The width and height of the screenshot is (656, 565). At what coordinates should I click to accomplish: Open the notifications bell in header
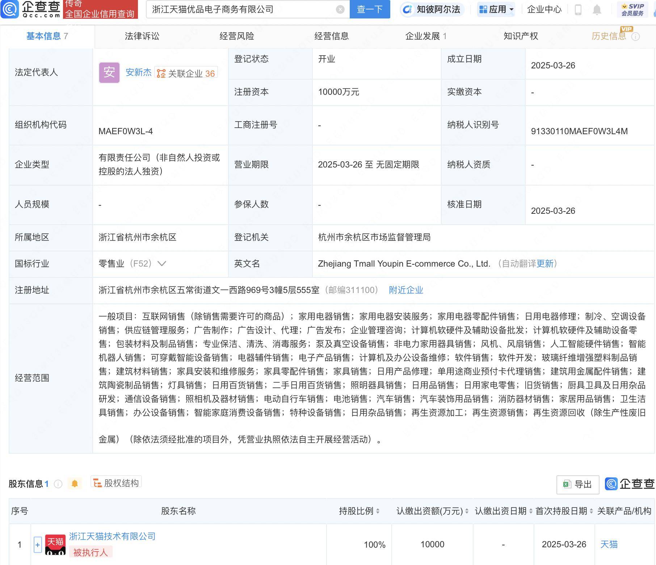point(597,10)
